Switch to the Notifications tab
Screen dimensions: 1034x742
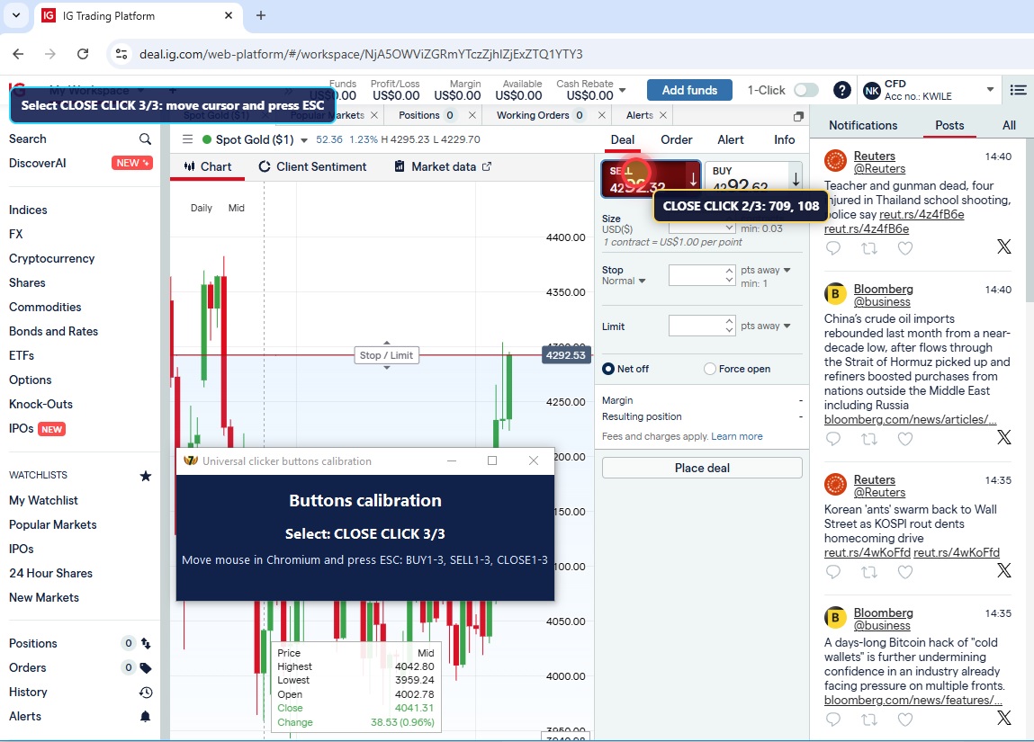pyautogui.click(x=862, y=125)
